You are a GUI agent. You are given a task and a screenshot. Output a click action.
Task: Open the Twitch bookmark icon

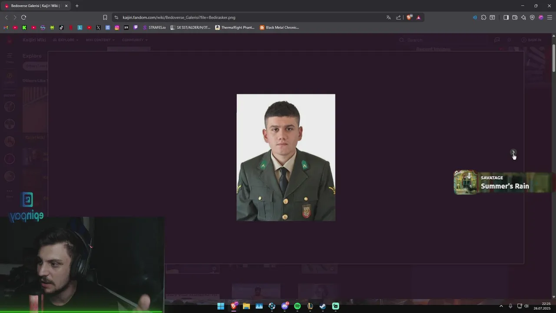point(136,27)
